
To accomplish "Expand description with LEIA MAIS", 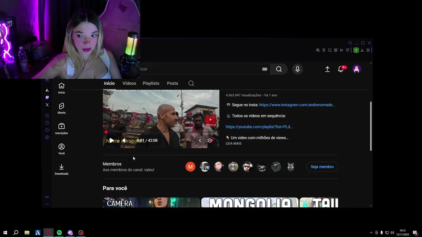I will point(233,144).
